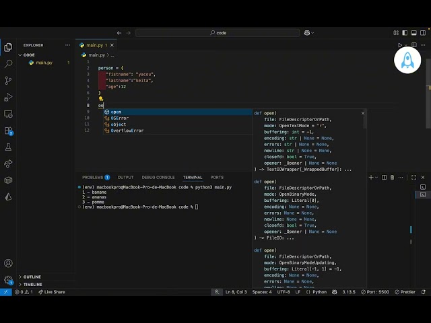Click 'Ln 8, Col 3' status item
Screen dimensions: 431x323
click(236, 292)
